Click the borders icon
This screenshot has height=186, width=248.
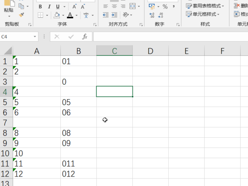[41, 15]
